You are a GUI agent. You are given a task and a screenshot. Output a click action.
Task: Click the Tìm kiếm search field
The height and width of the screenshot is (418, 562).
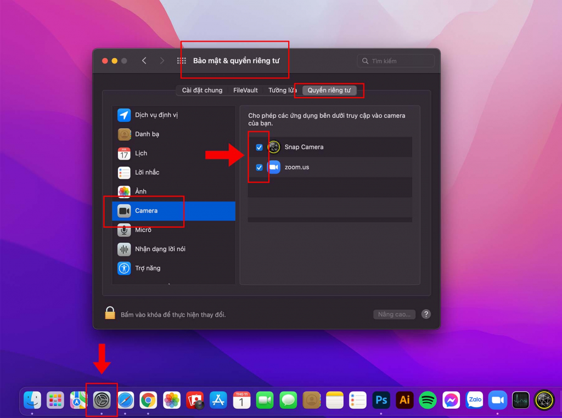pyautogui.click(x=396, y=61)
